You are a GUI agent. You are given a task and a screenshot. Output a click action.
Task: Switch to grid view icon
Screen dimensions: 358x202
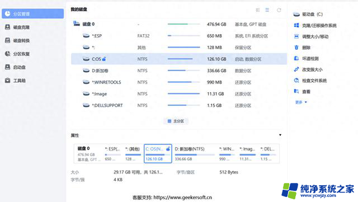[258, 10]
